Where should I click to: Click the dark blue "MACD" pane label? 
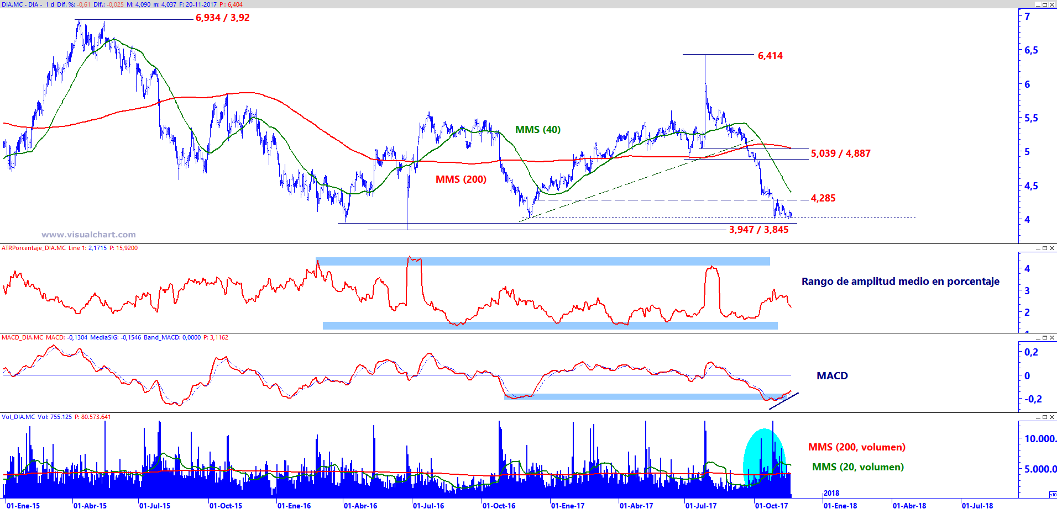coord(832,376)
